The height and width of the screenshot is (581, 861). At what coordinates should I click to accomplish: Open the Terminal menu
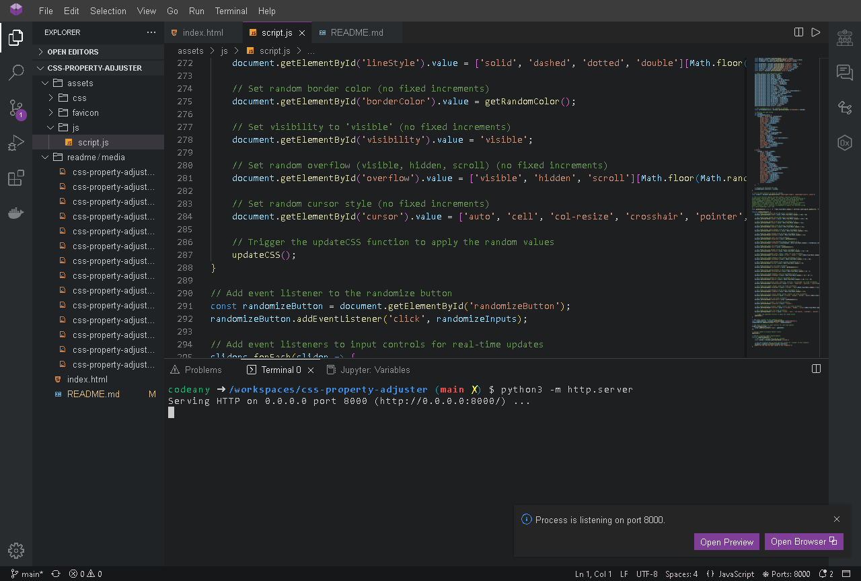231,11
